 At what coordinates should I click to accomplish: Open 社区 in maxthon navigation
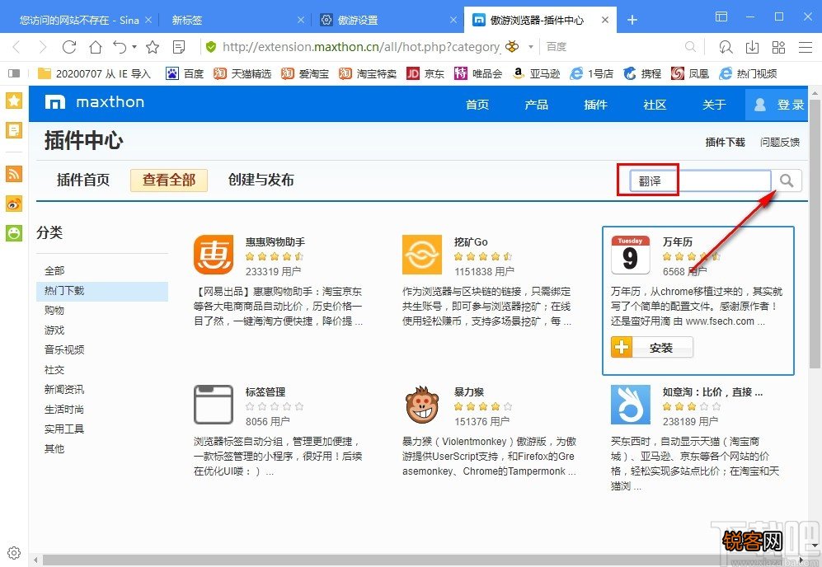click(x=655, y=105)
